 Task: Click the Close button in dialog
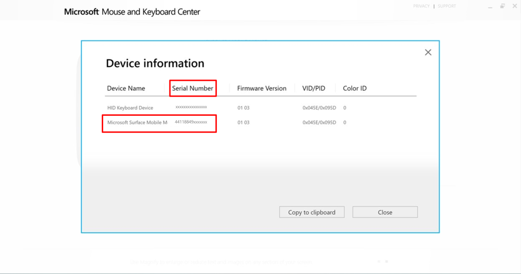point(385,212)
